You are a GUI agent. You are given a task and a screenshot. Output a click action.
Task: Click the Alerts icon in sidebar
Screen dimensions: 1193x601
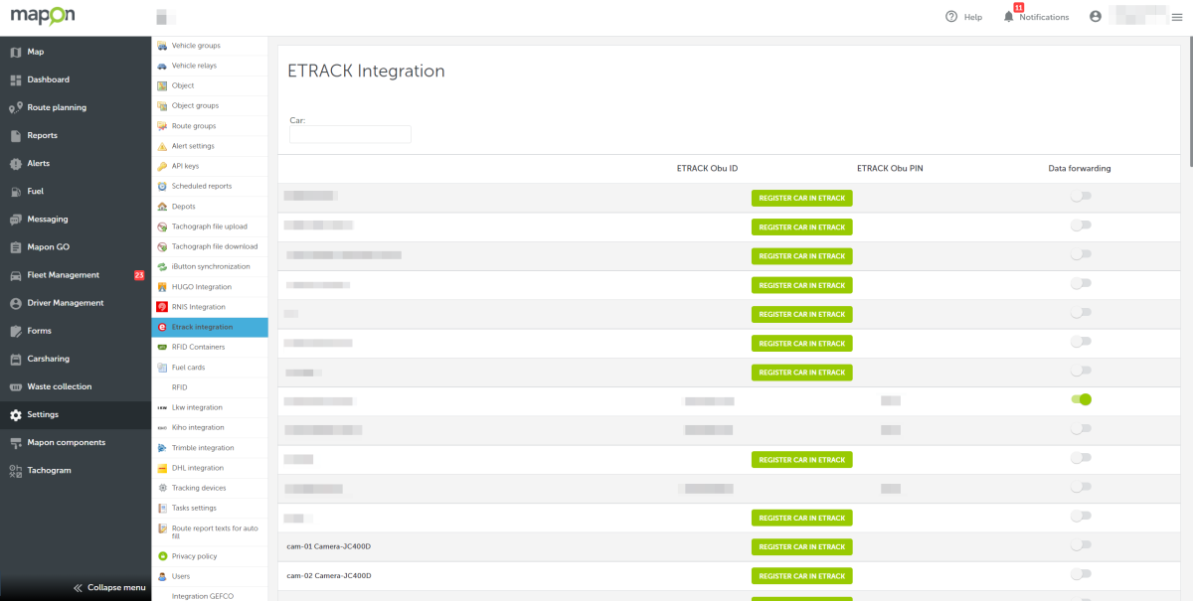(16, 163)
